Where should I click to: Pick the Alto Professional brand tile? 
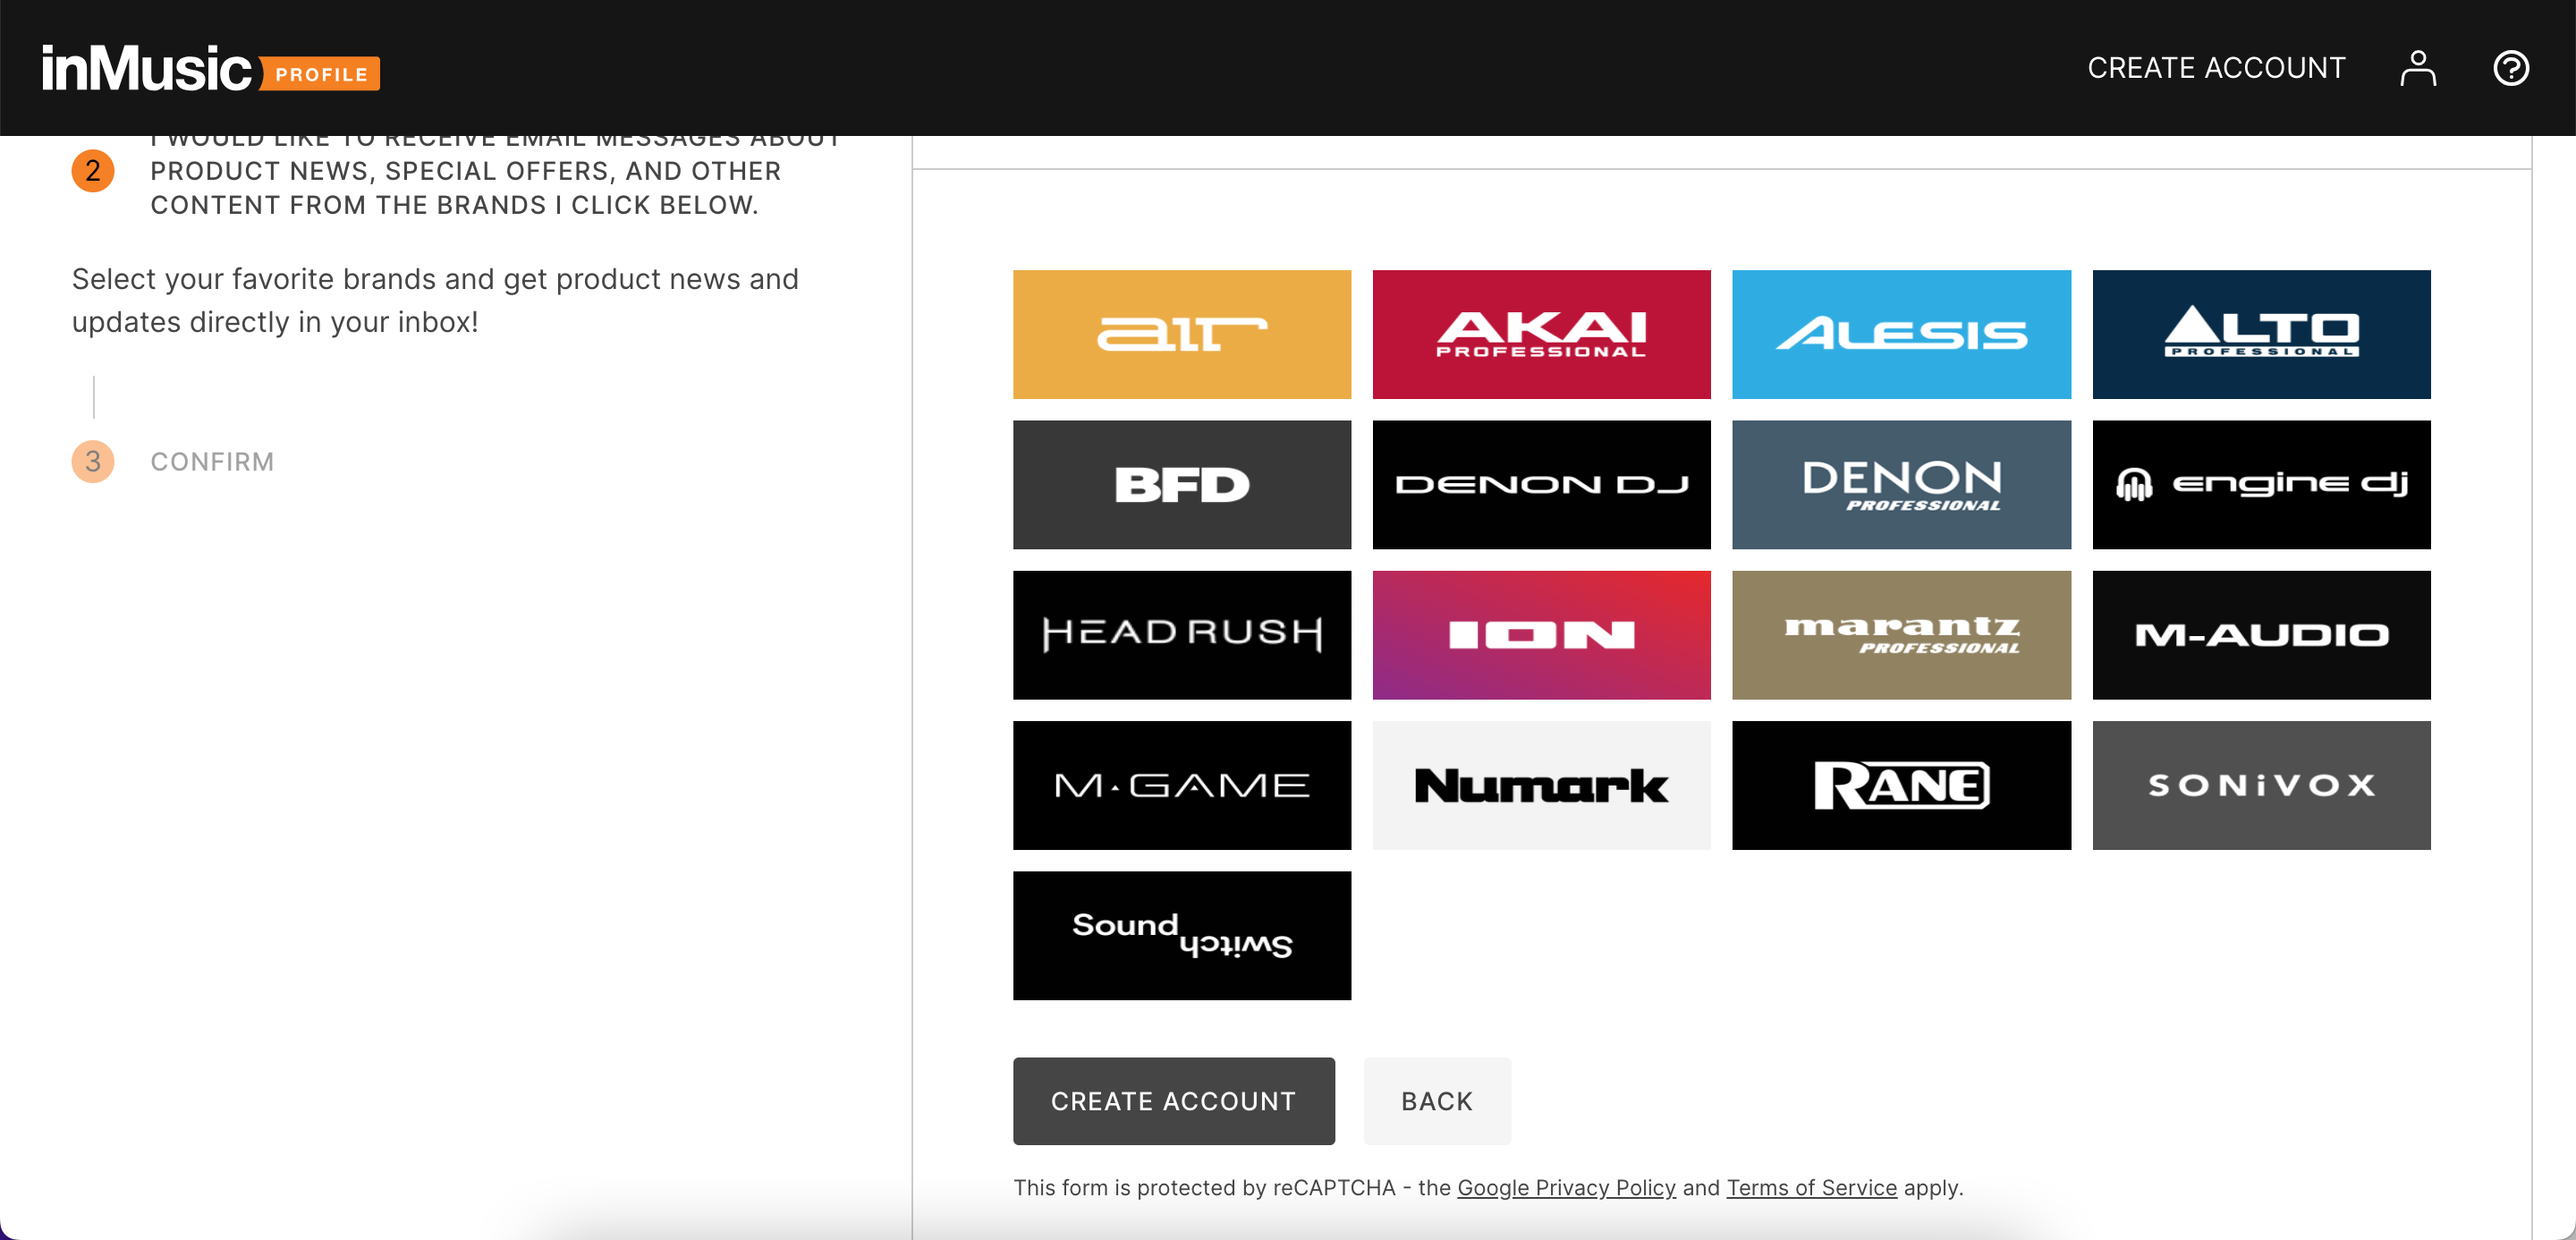click(x=2261, y=334)
